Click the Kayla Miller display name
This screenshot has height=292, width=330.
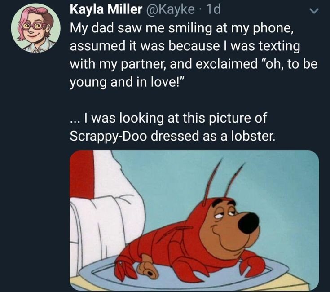106,9
